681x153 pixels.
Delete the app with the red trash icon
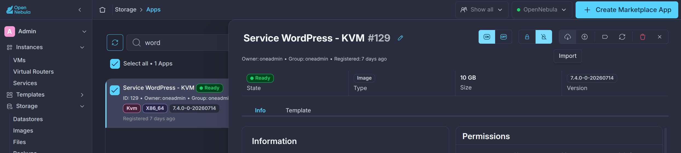(x=643, y=37)
